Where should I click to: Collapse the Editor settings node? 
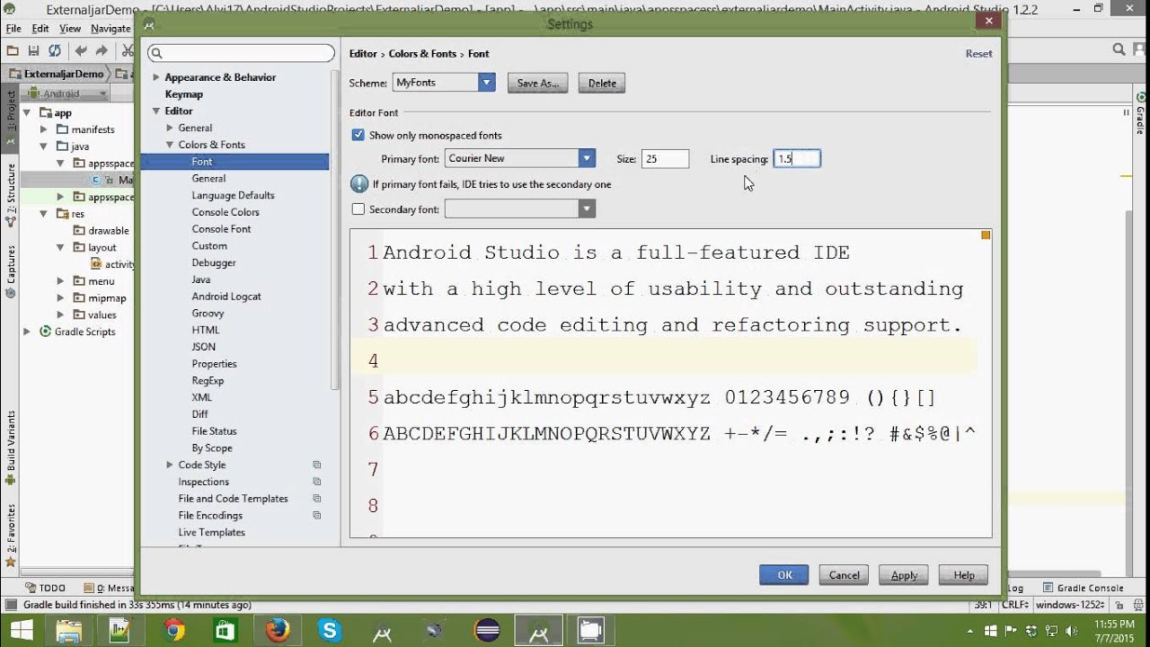156,111
